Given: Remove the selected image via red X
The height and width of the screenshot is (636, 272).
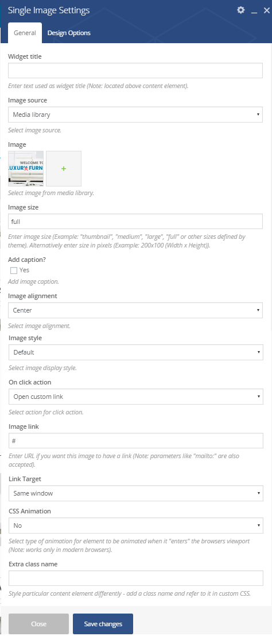Looking at the screenshot, I should pos(26,168).
